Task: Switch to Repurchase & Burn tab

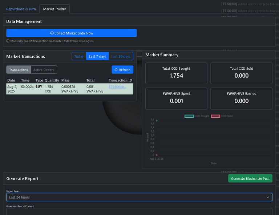Action: [x=21, y=9]
